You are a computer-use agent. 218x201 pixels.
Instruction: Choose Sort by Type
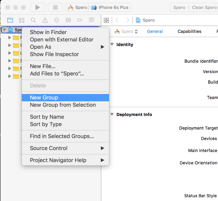65,124
